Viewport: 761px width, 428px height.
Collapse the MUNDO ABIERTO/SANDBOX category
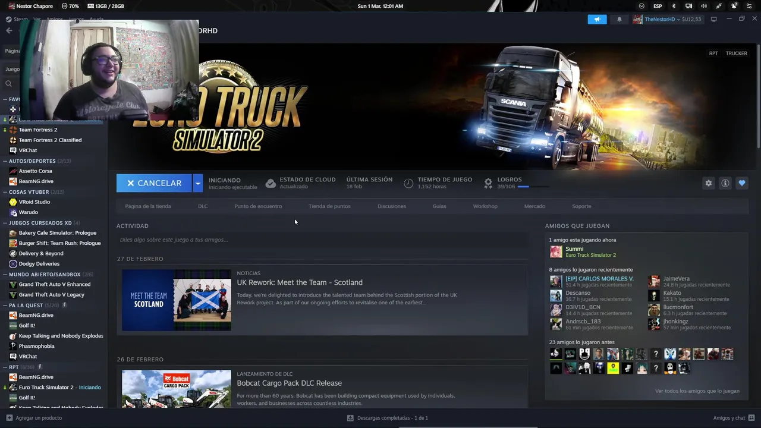(x=5, y=275)
